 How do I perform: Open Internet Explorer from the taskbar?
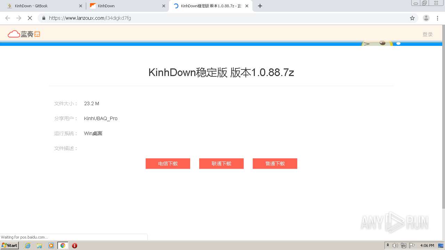click(x=27, y=245)
